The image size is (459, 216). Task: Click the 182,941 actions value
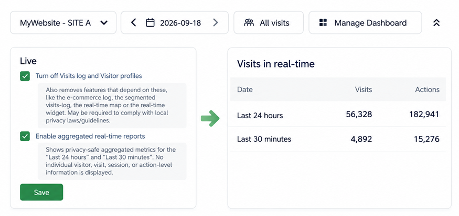(424, 114)
